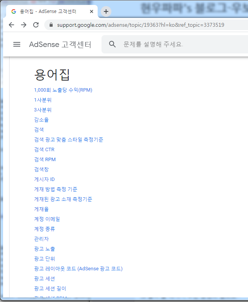
Task: Open the 게시자 ID link
Action: [x=45, y=179]
